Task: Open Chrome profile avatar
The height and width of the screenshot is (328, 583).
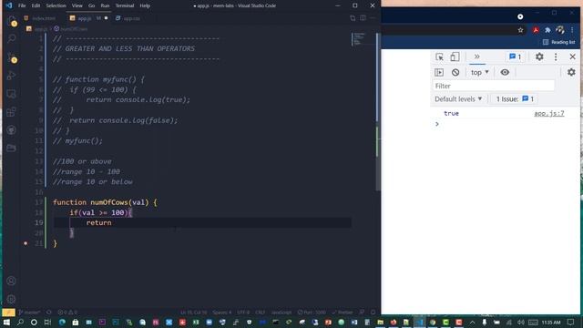Action: pyautogui.click(x=560, y=30)
